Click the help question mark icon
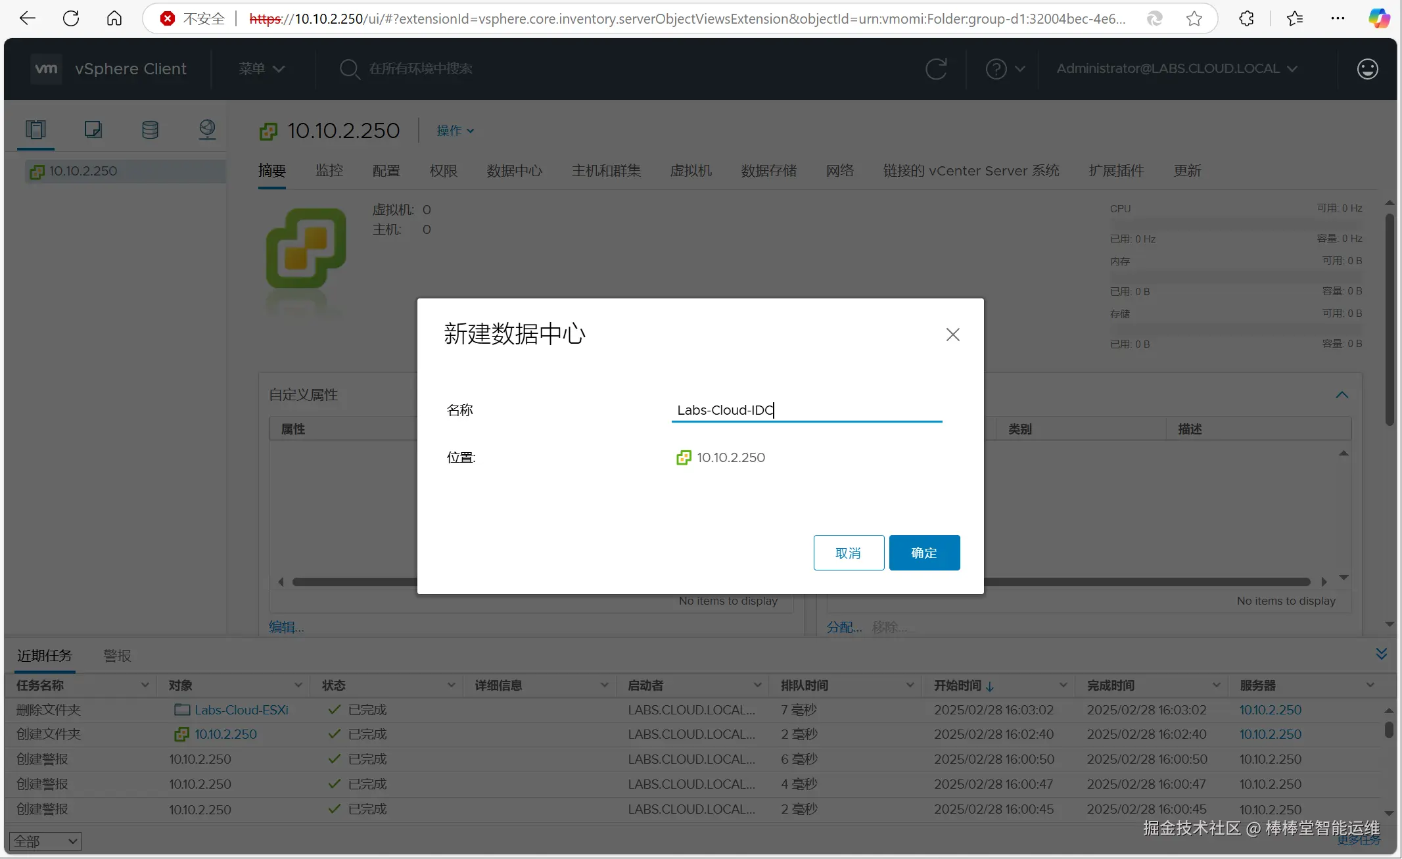Viewport: 1402px width, 859px height. [996, 69]
